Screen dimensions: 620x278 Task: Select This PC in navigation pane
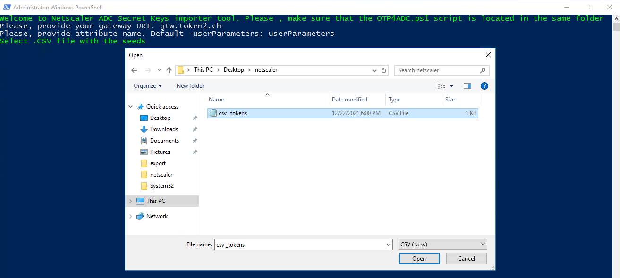pos(156,201)
